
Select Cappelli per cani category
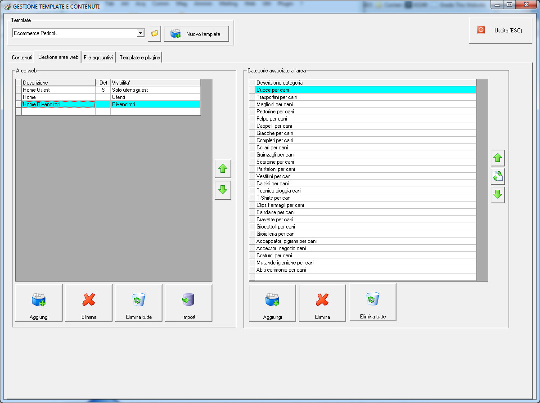[365, 126]
